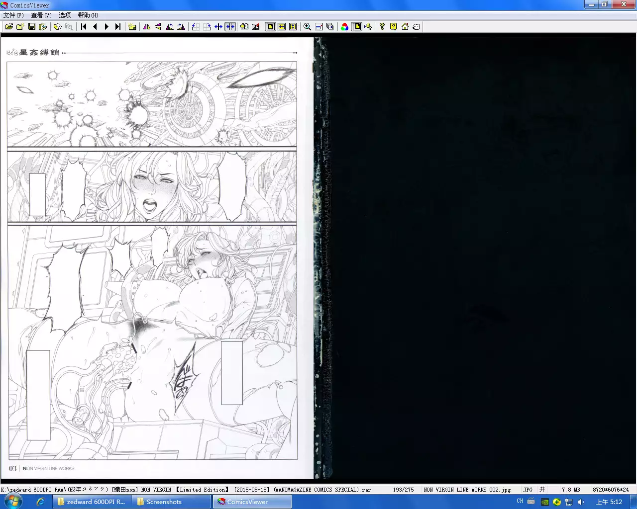Flip image horizontally using mirror icon
637x509 pixels.
coord(147,27)
